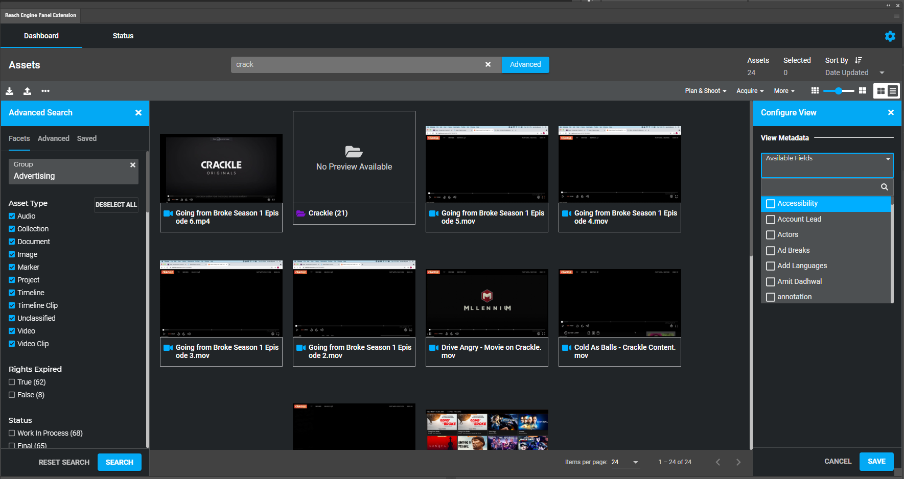Check the Ad Breaks field
Screen dimensions: 904x479
(x=771, y=251)
